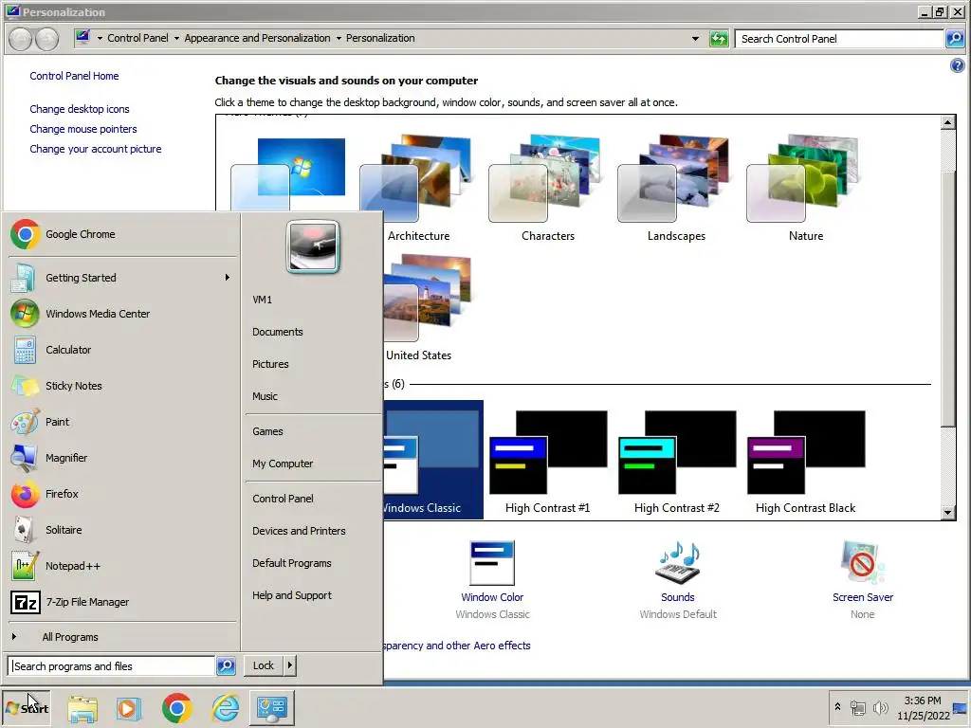This screenshot has height=728, width=971.
Task: Click the network icon in system tray
Action: click(x=857, y=708)
